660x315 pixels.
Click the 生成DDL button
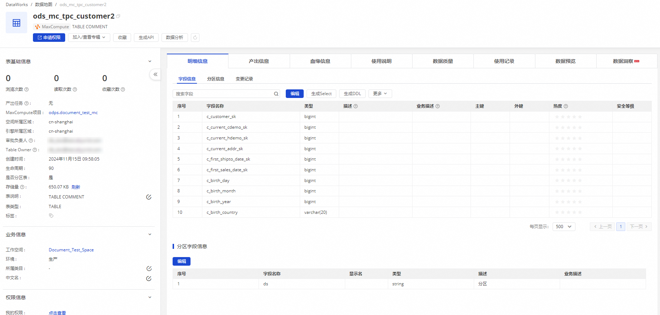(x=352, y=94)
